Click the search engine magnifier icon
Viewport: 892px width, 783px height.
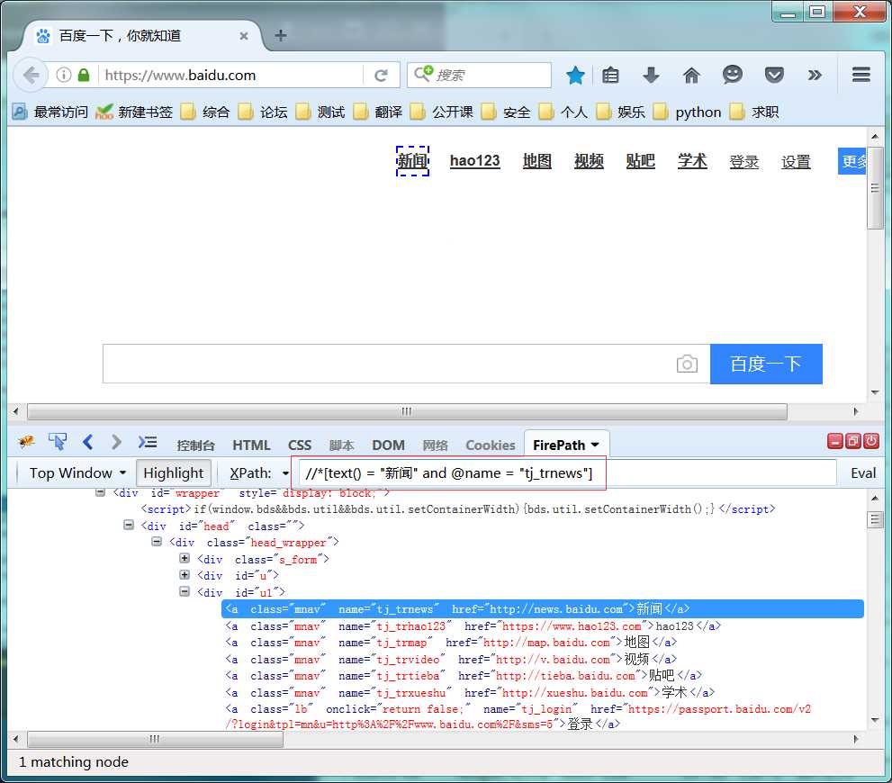[423, 74]
